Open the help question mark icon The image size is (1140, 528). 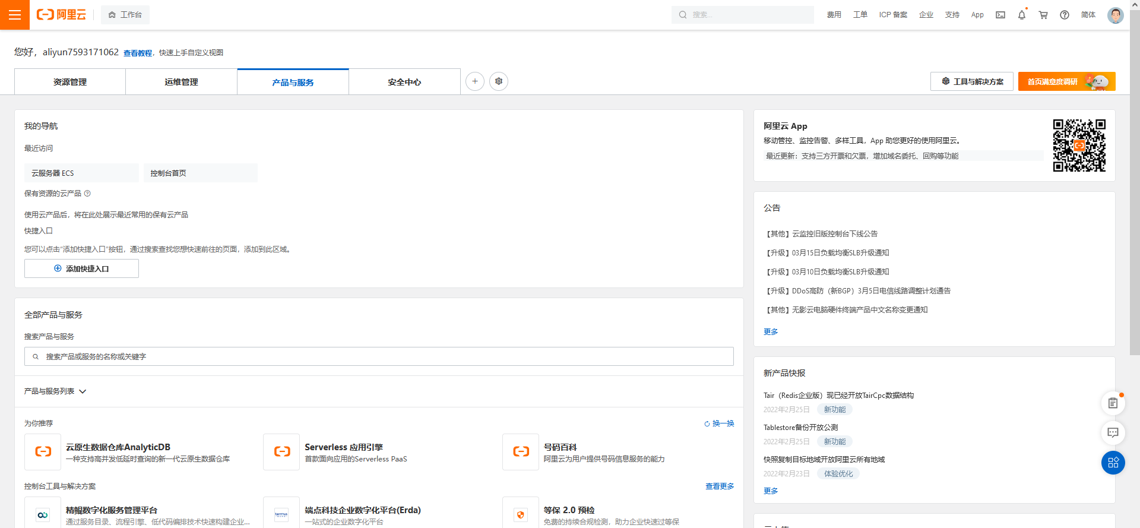tap(1065, 15)
